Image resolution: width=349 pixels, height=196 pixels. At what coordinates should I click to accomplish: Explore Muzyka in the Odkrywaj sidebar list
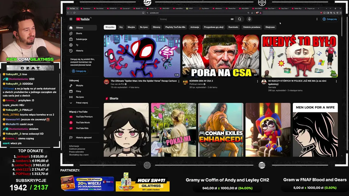pyautogui.click(x=82, y=85)
